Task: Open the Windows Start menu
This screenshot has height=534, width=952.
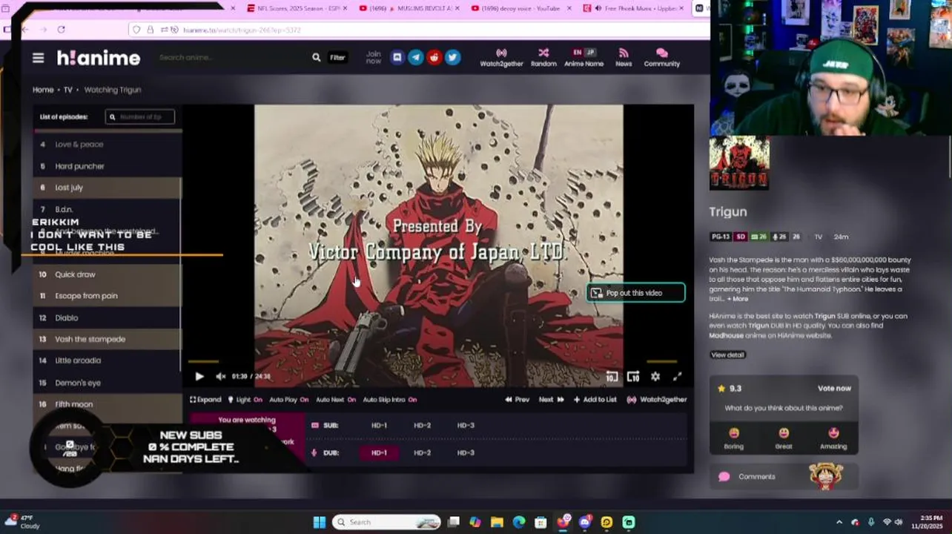Action: click(320, 522)
